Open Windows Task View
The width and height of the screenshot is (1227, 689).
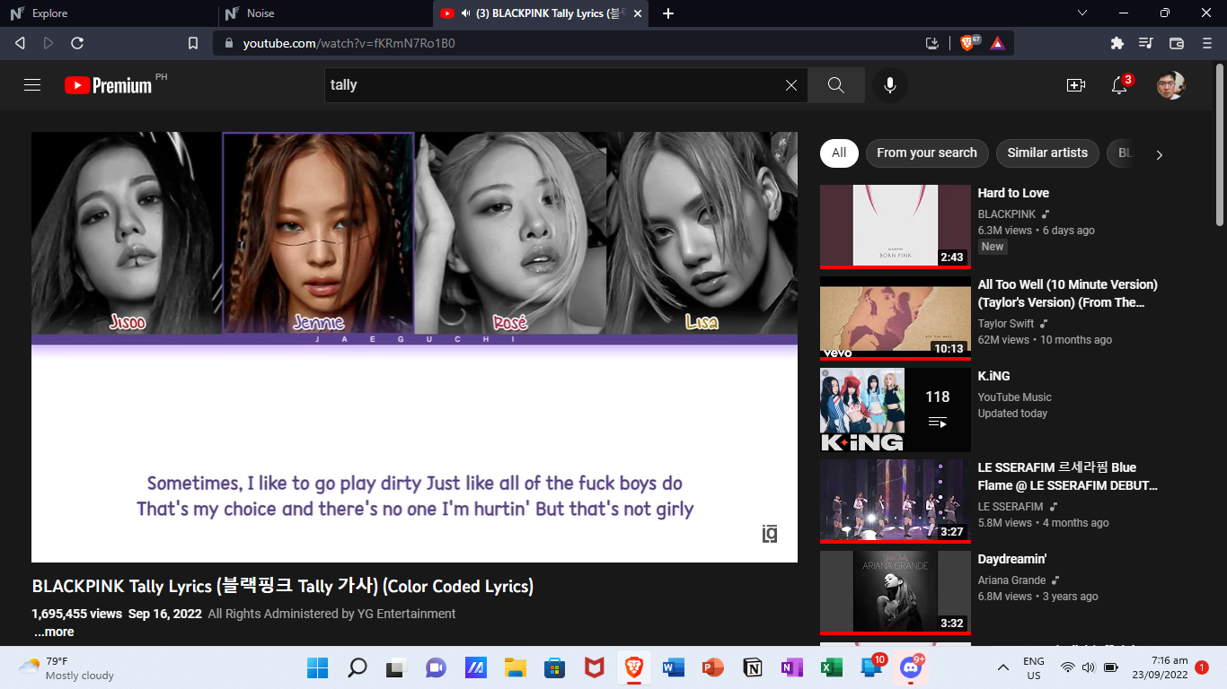396,667
